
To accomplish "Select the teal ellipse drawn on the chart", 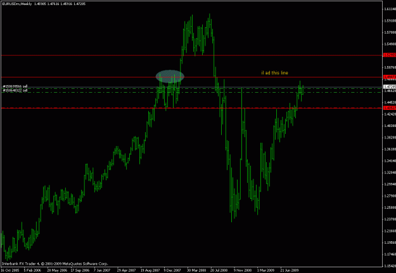I will tap(170, 76).
